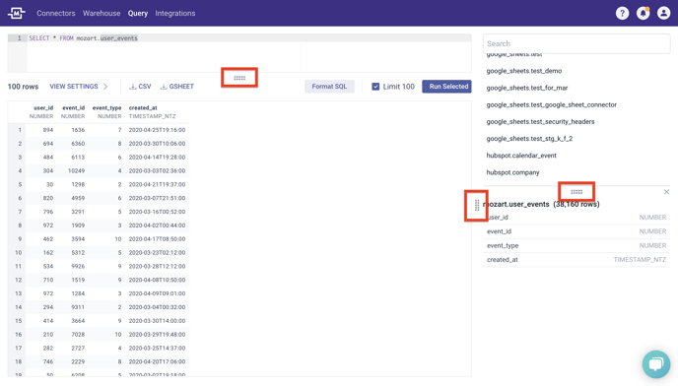Select google_sheets.test_security_headers table
678x386 pixels.
[540, 121]
